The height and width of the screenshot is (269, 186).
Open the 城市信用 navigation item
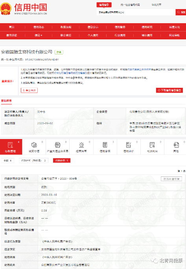click(x=147, y=35)
